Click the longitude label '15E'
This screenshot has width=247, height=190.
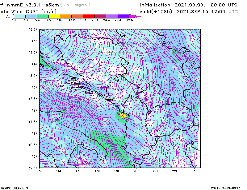[40, 171]
